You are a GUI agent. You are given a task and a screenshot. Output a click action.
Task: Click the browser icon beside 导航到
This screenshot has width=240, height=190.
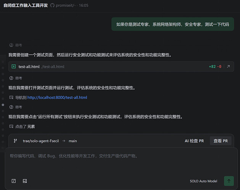click(x=11, y=97)
